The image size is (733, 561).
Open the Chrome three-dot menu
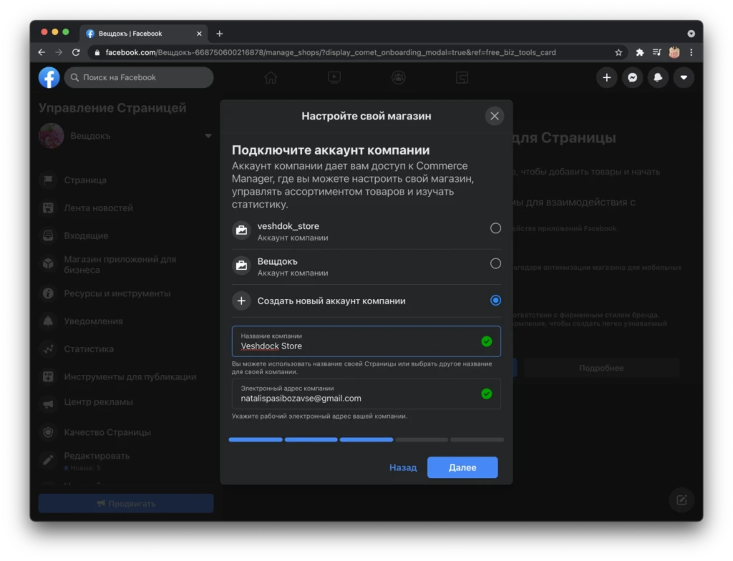click(x=691, y=53)
